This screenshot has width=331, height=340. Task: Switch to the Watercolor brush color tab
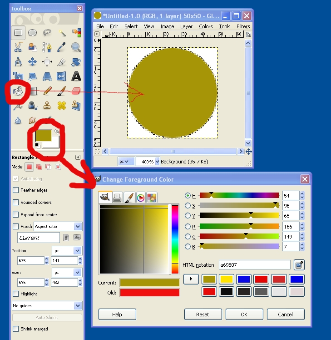(129, 198)
